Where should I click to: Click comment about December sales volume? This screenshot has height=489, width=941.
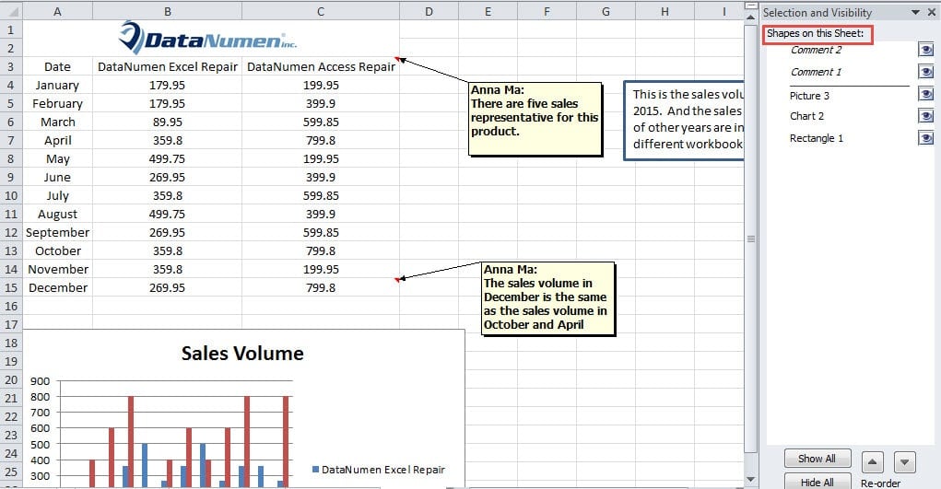point(549,297)
